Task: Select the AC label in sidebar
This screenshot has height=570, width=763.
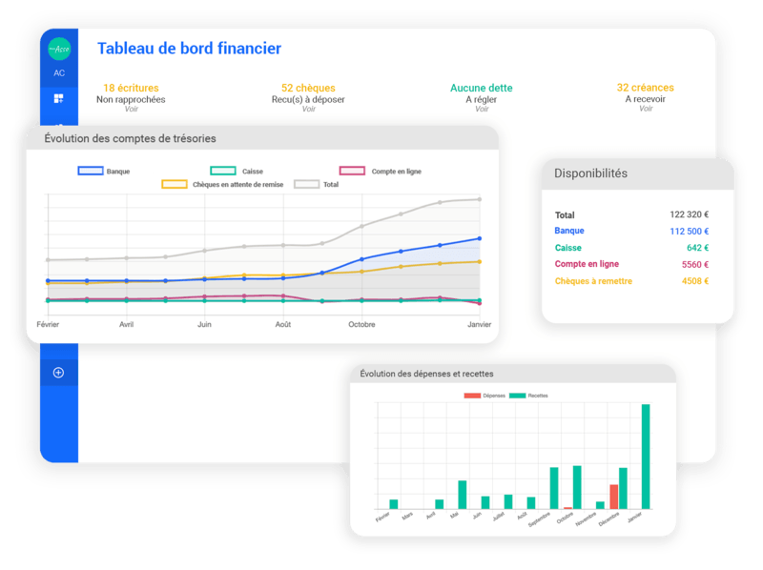Action: click(x=59, y=73)
